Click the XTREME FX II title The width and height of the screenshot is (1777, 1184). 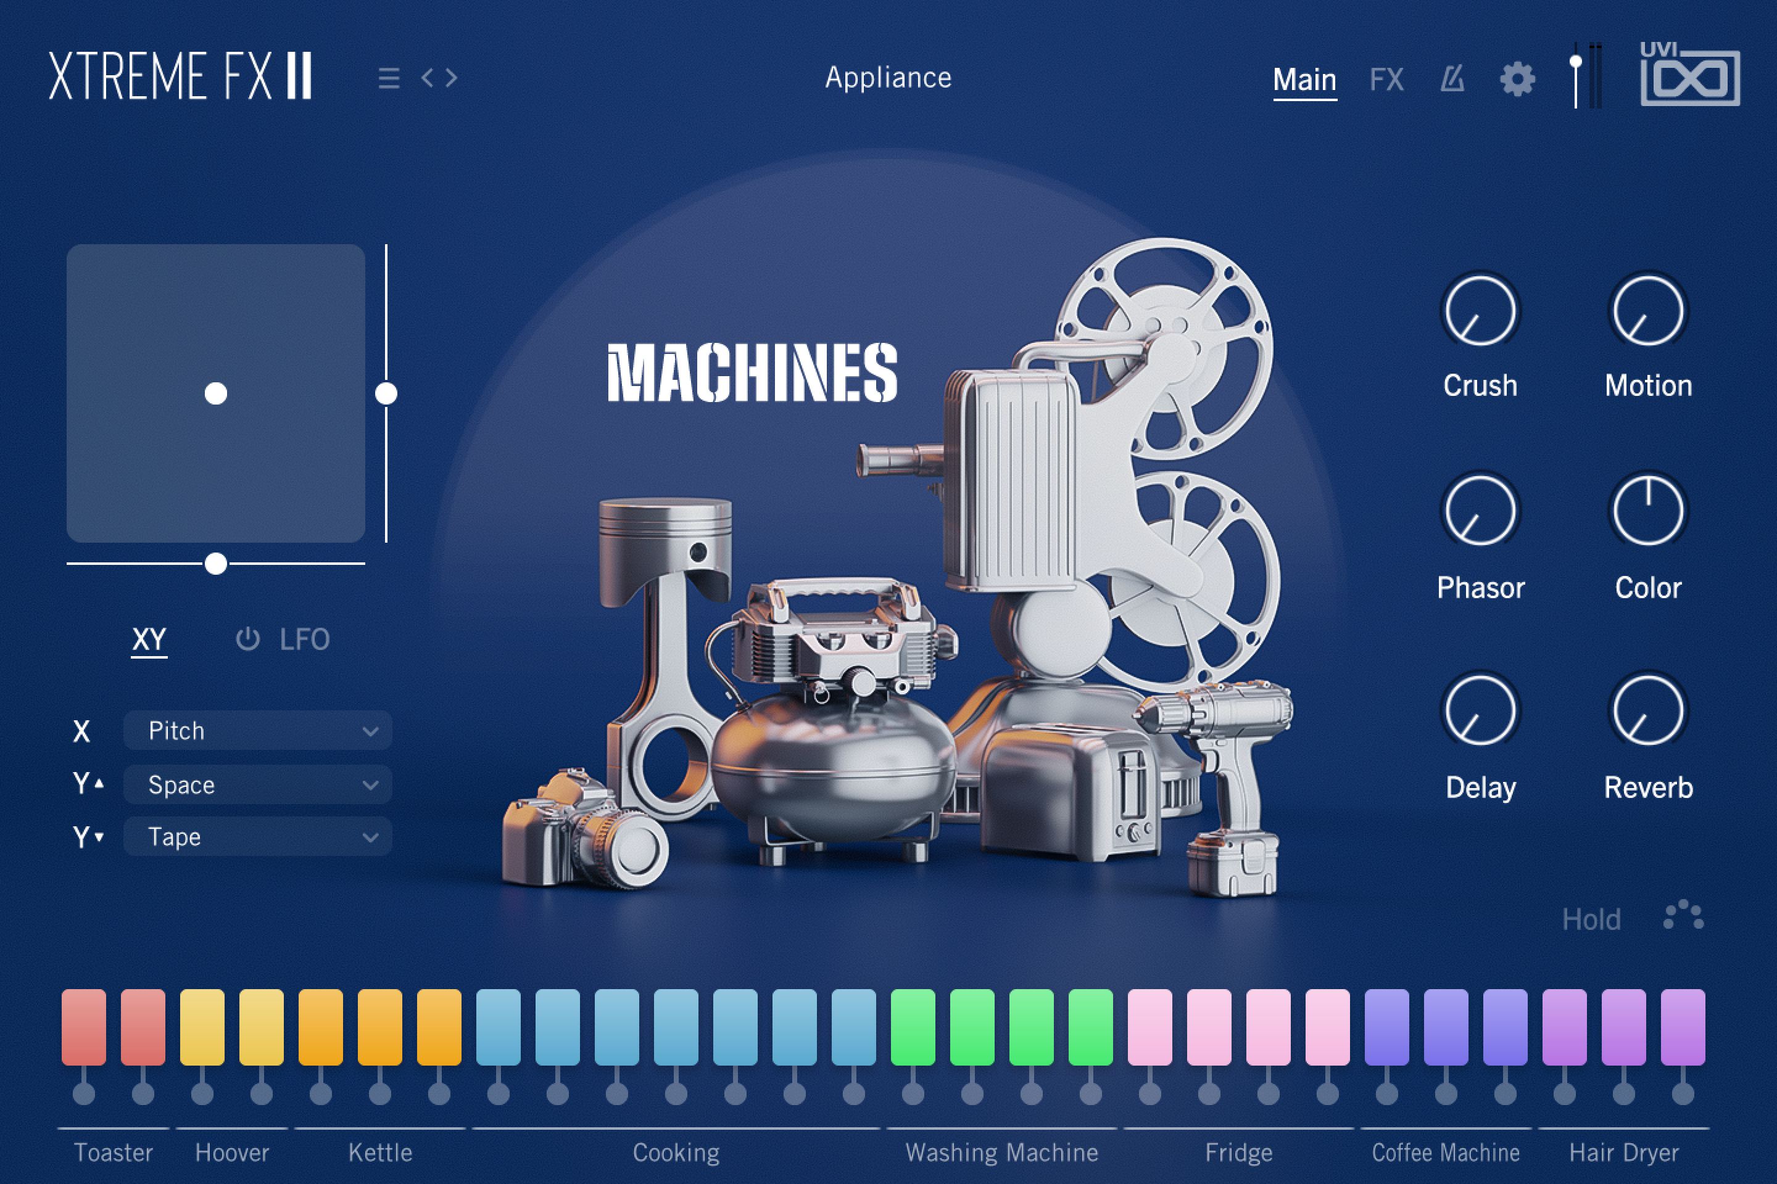click(180, 75)
